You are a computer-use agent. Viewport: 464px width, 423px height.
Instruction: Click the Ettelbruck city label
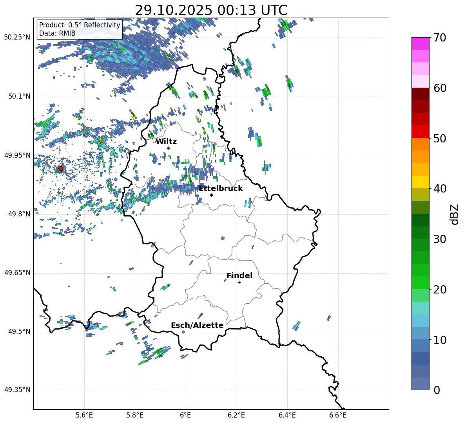pyautogui.click(x=221, y=189)
